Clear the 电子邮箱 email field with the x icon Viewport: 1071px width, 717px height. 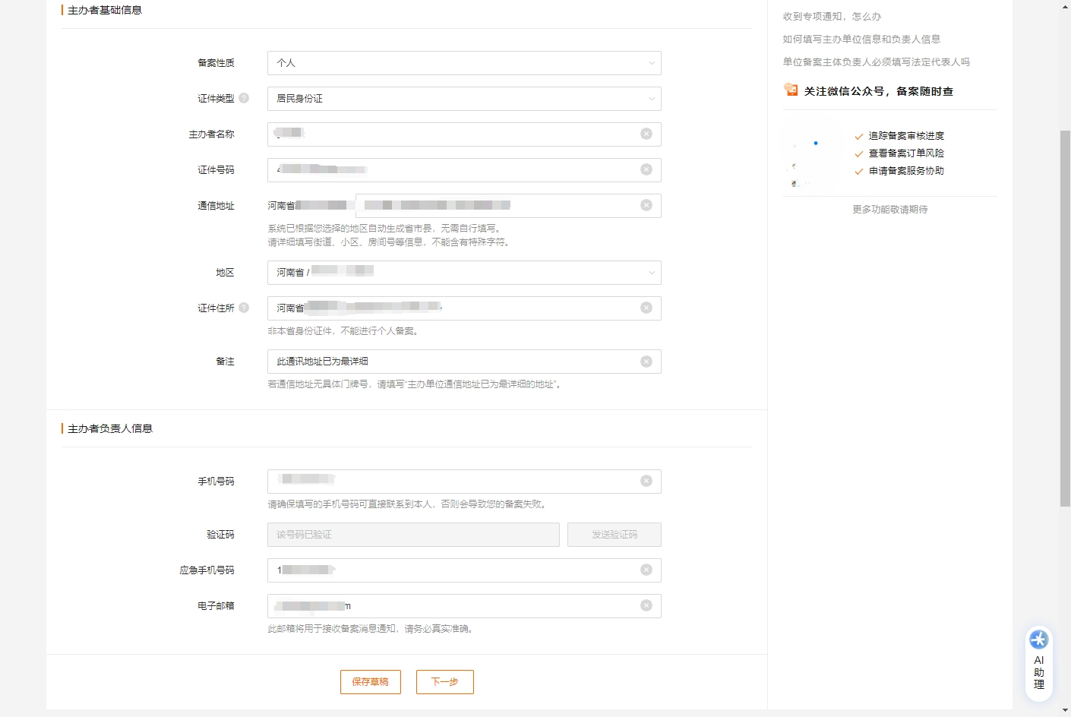pos(646,605)
